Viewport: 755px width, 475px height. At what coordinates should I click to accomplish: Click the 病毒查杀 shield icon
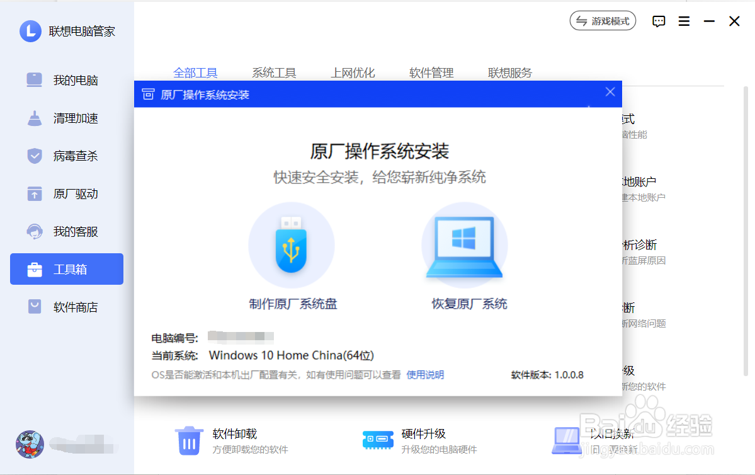pyautogui.click(x=35, y=156)
